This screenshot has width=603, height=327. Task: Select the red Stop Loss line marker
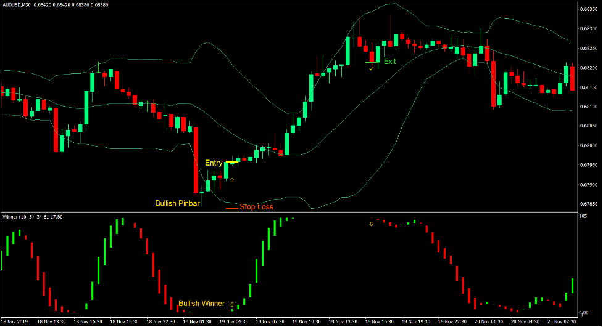(231, 208)
